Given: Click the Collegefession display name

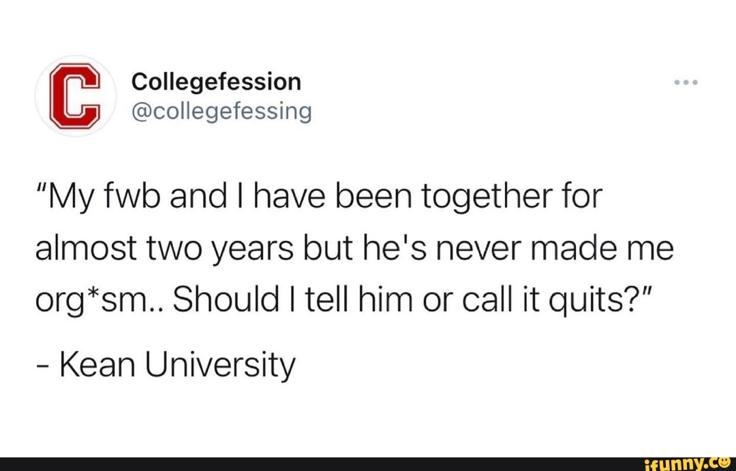Looking at the screenshot, I should (216, 81).
